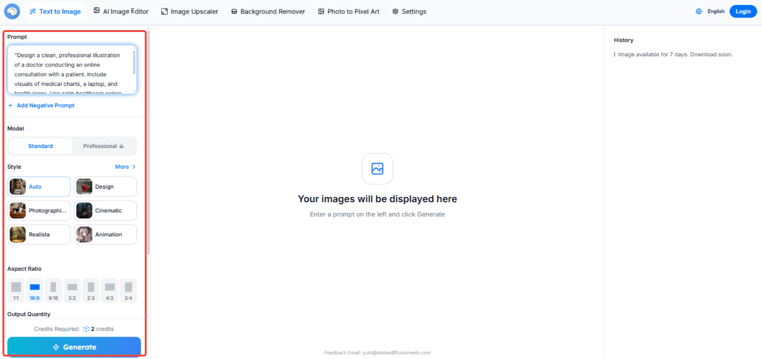Select 9:16 aspect ratio
Image resolution: width=762 pixels, height=359 pixels.
coord(53,291)
